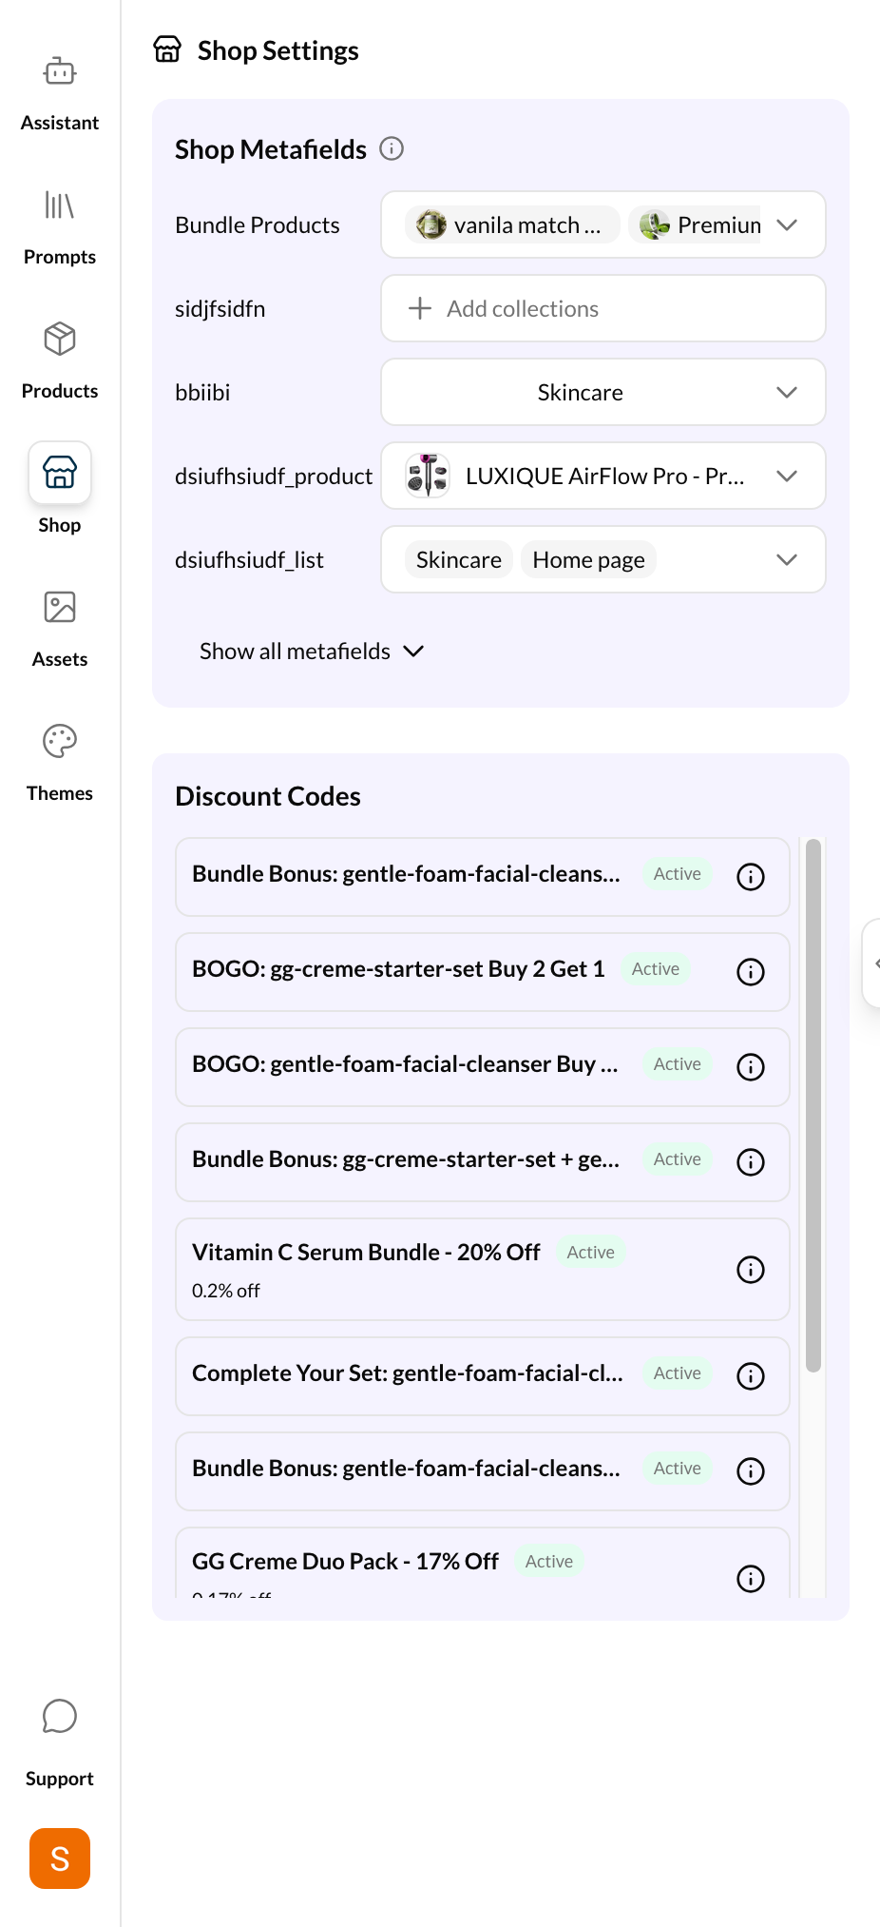Open the Prompts library icon

click(x=60, y=204)
